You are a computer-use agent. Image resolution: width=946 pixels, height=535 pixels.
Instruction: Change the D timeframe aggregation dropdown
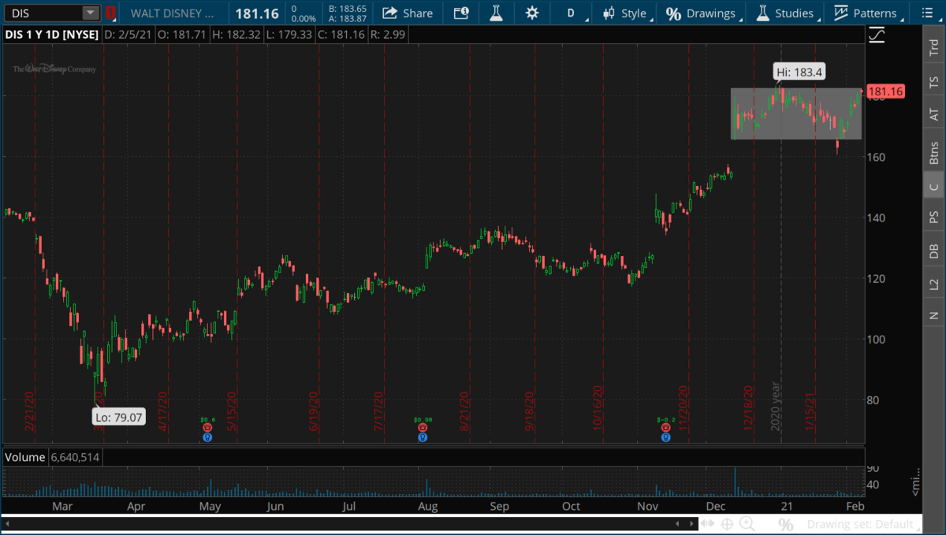click(x=572, y=13)
